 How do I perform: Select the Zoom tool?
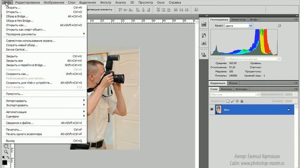point(6,152)
